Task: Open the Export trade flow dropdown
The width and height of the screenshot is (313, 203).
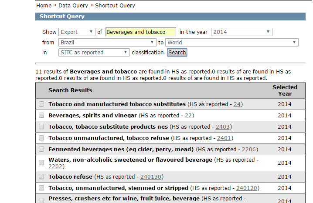Action: point(77,32)
